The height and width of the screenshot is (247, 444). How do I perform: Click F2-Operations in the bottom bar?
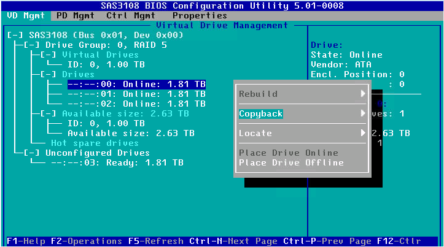tap(87, 241)
